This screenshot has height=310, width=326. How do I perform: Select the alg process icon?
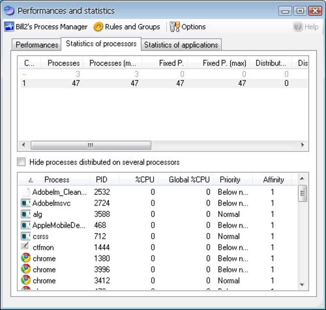pos(26,214)
